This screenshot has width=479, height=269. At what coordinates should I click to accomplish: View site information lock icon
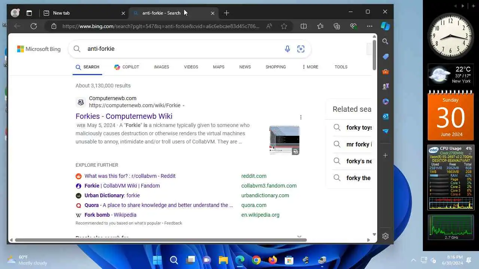(x=54, y=26)
